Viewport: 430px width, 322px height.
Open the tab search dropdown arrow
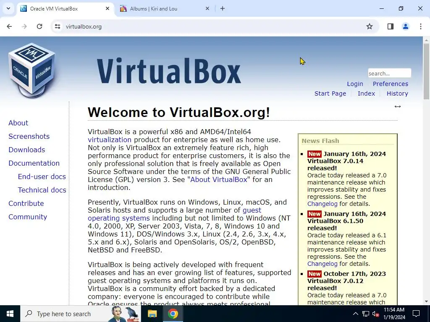pyautogui.click(x=8, y=8)
